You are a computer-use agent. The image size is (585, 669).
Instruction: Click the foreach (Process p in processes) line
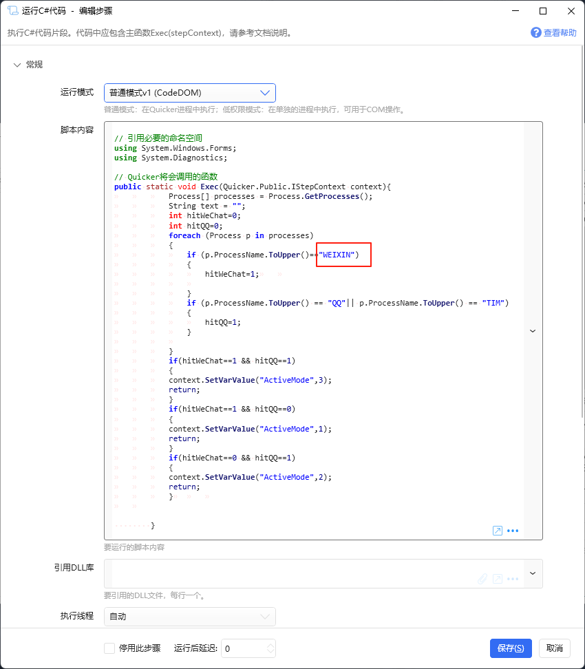click(241, 235)
